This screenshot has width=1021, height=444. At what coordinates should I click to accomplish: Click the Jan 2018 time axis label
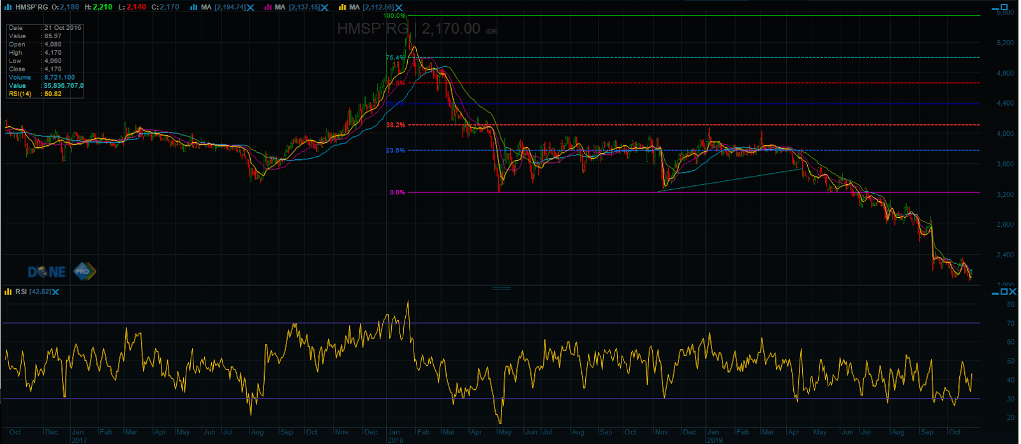[x=395, y=436]
